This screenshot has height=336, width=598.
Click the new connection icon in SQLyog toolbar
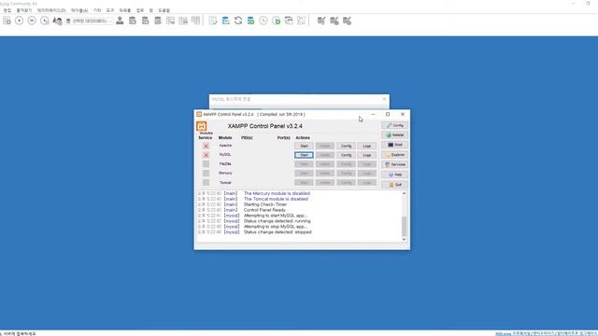(7, 21)
